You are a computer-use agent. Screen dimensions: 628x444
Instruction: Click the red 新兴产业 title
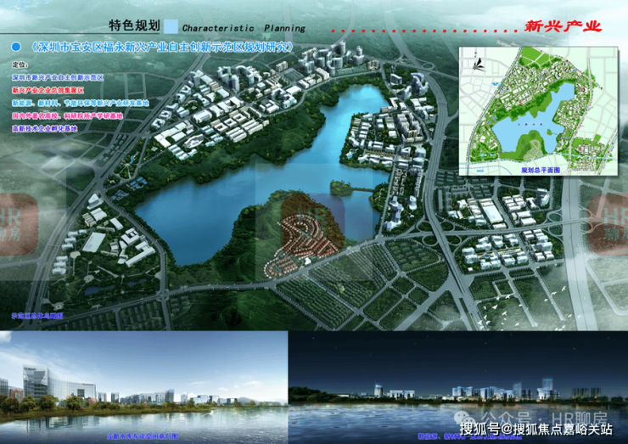click(563, 26)
